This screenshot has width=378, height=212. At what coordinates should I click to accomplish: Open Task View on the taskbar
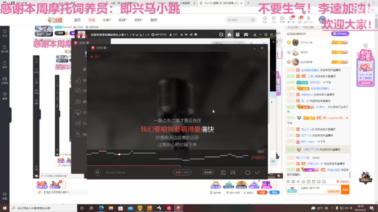click(x=91, y=208)
